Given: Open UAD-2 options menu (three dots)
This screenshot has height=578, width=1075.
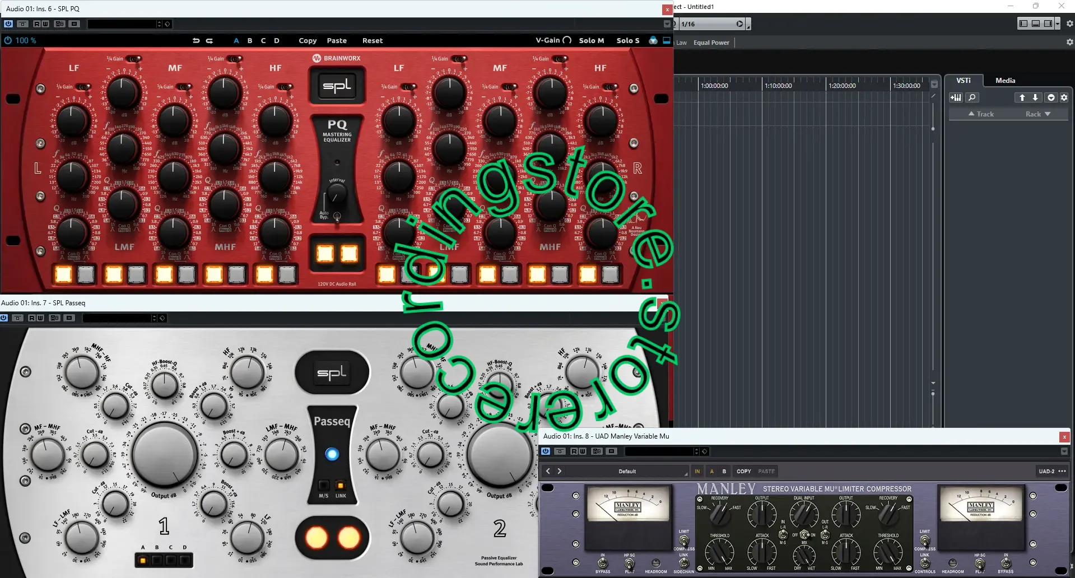Looking at the screenshot, I should (1062, 471).
